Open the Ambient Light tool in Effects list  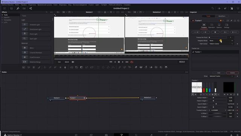click(x=36, y=25)
